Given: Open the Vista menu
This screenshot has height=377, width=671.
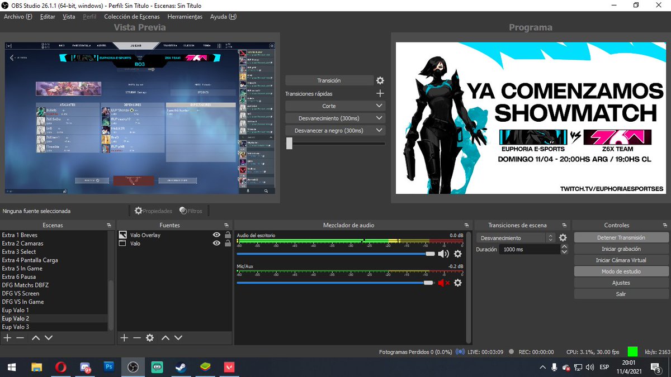Looking at the screenshot, I should point(69,17).
